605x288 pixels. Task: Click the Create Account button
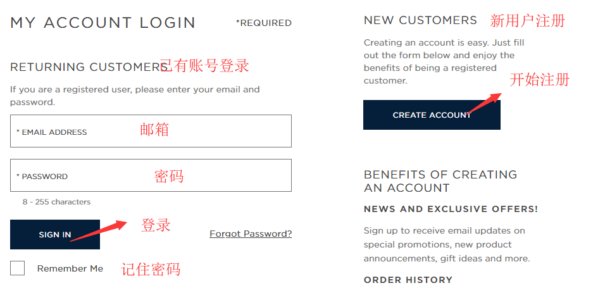point(432,115)
